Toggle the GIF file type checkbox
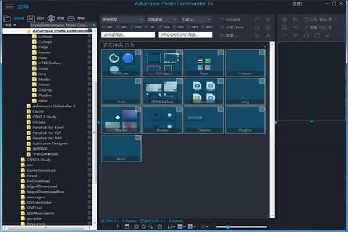 click(104, 27)
